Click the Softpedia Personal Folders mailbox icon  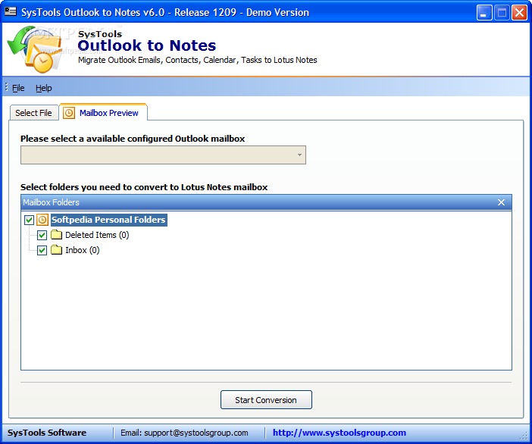pos(42,220)
